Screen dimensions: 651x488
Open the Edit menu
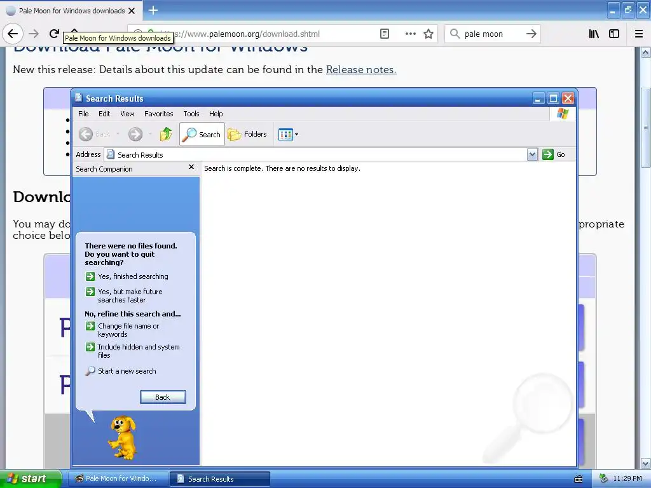[104, 114]
